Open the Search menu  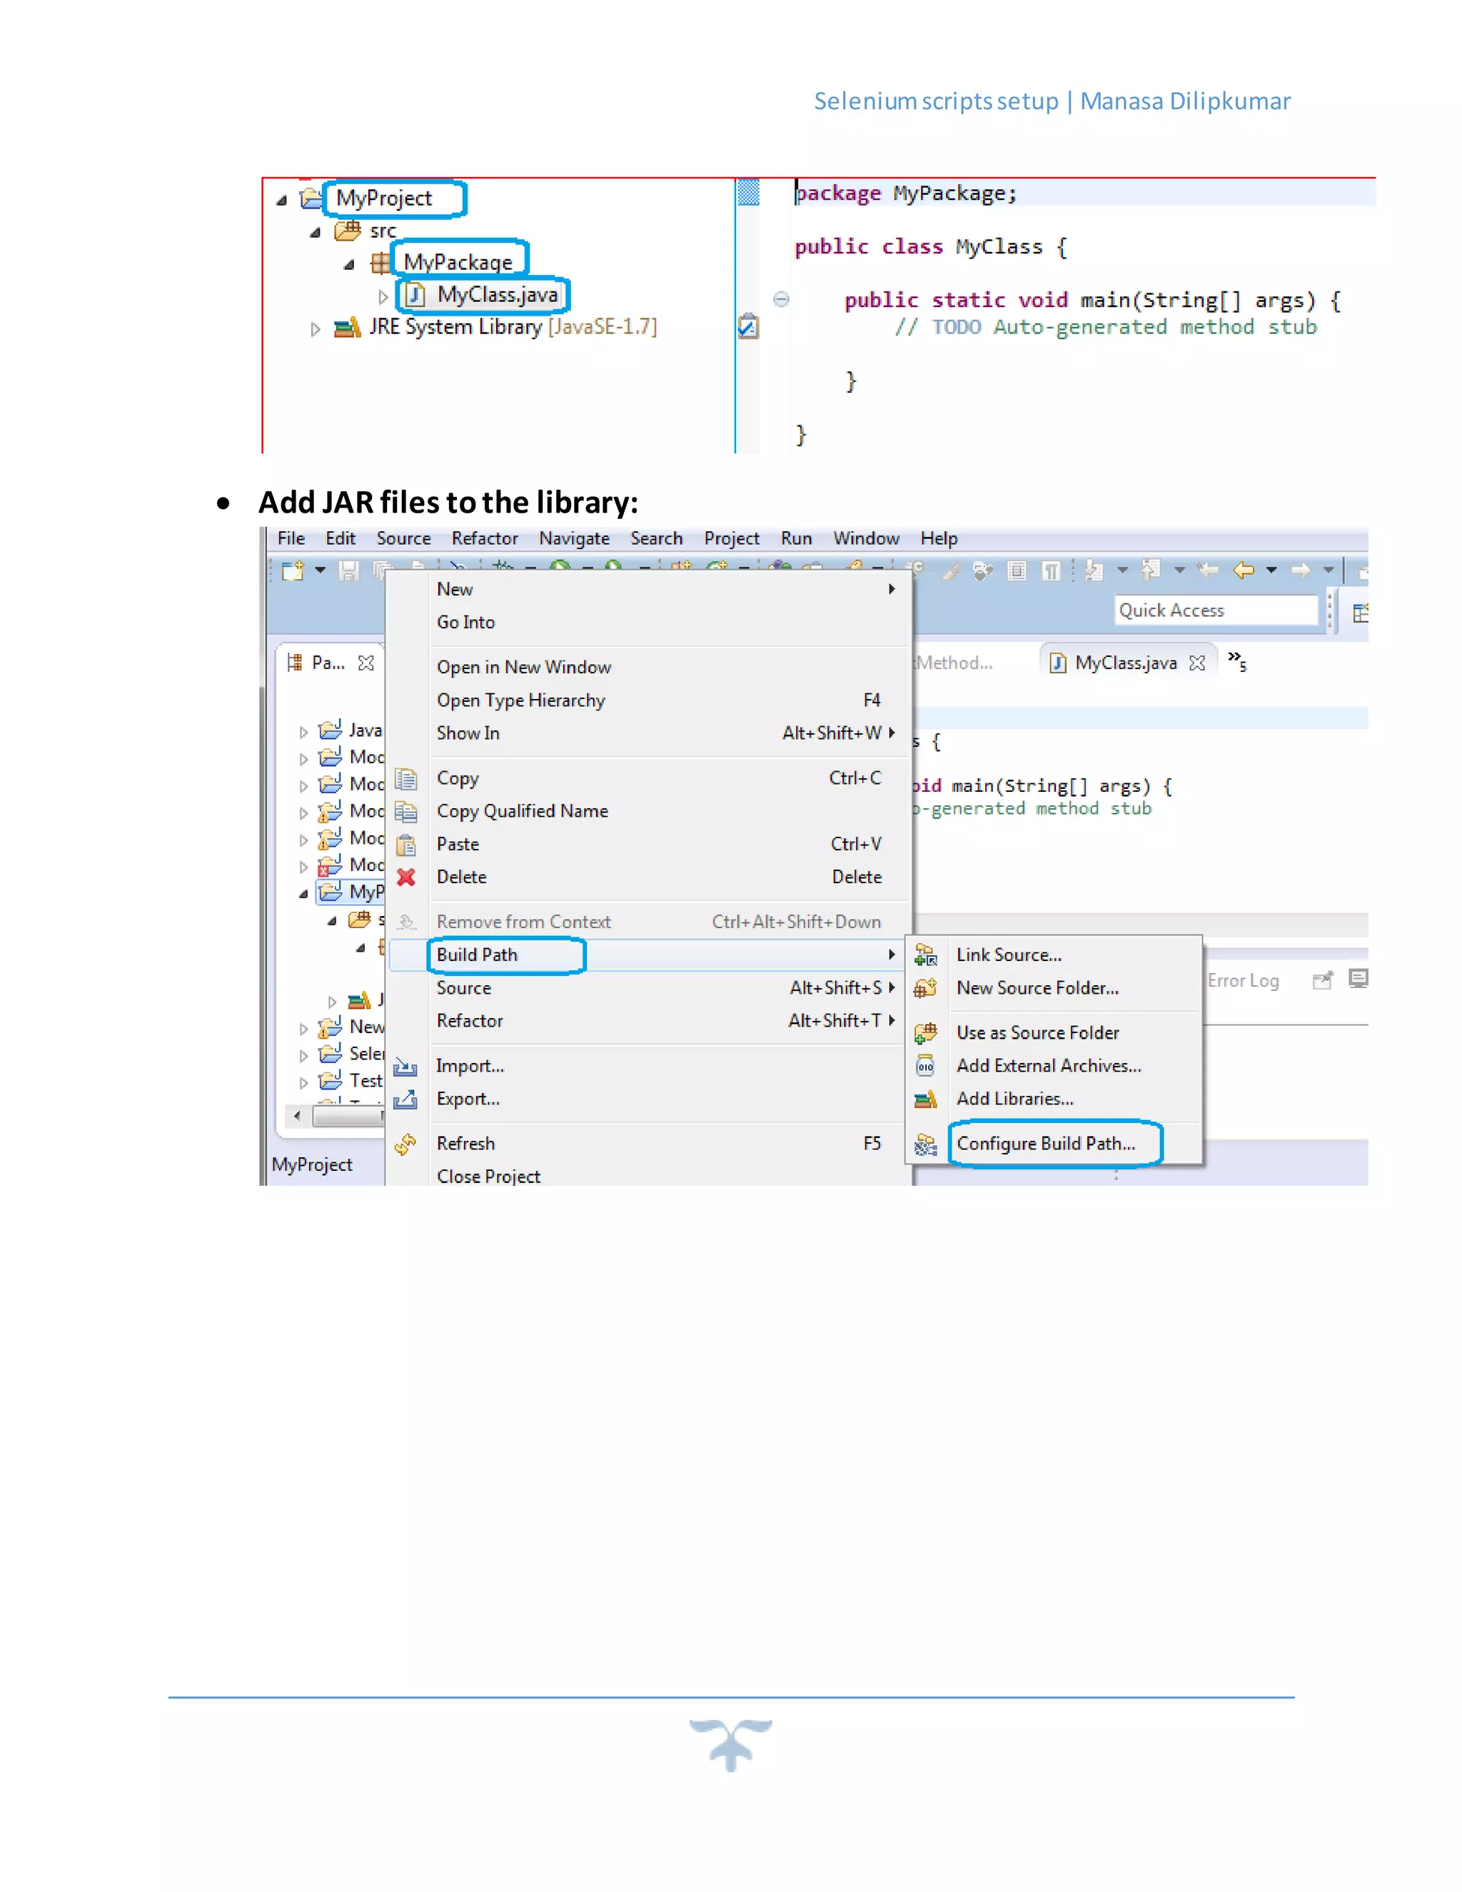(x=657, y=538)
